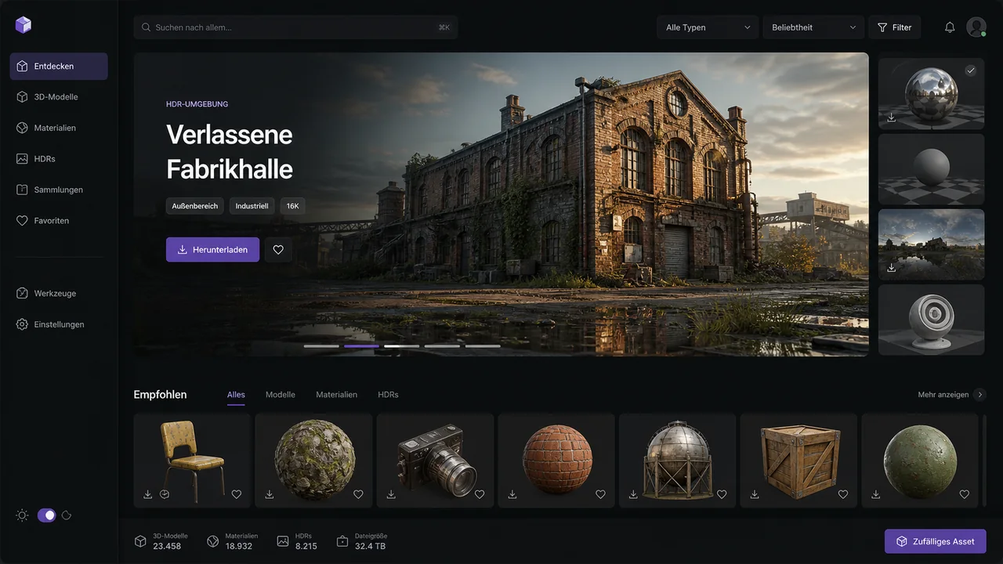This screenshot has height=564, width=1003.
Task: Open Sammlungen in the sidebar
Action: [x=59, y=190]
